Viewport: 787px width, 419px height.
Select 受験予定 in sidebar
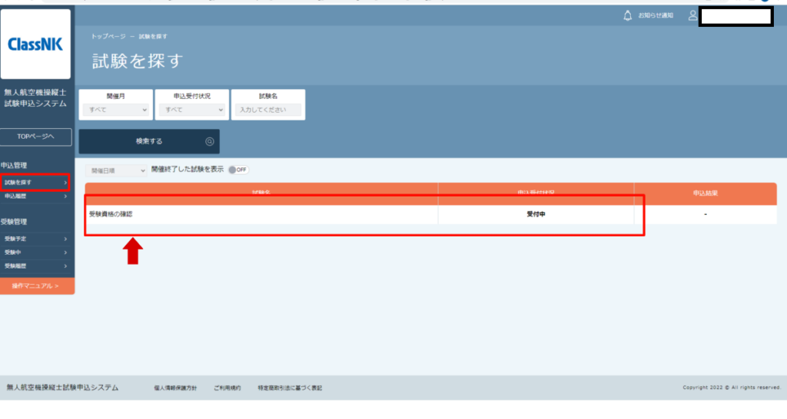35,239
